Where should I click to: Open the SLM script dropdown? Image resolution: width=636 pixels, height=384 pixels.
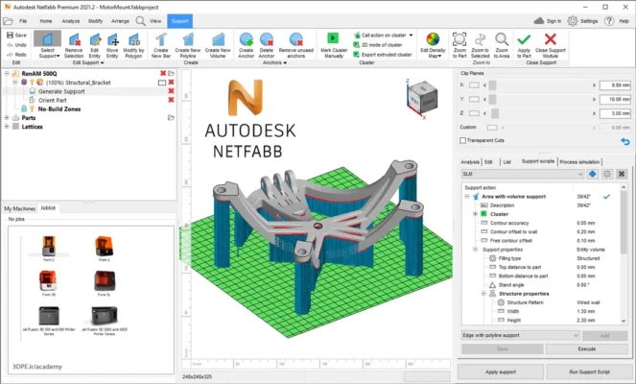(x=580, y=174)
